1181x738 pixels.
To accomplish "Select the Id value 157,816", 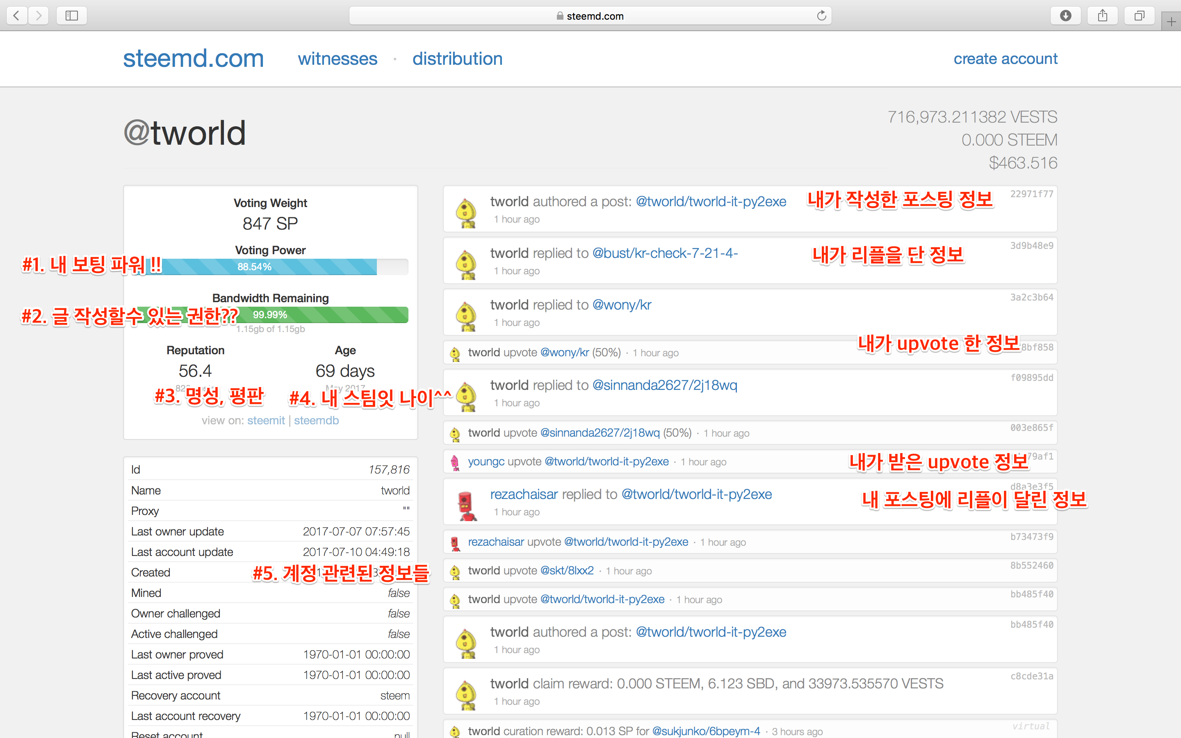I will 389,469.
